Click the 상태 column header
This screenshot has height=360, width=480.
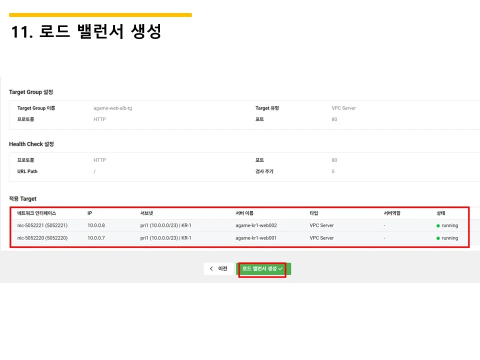pos(441,212)
